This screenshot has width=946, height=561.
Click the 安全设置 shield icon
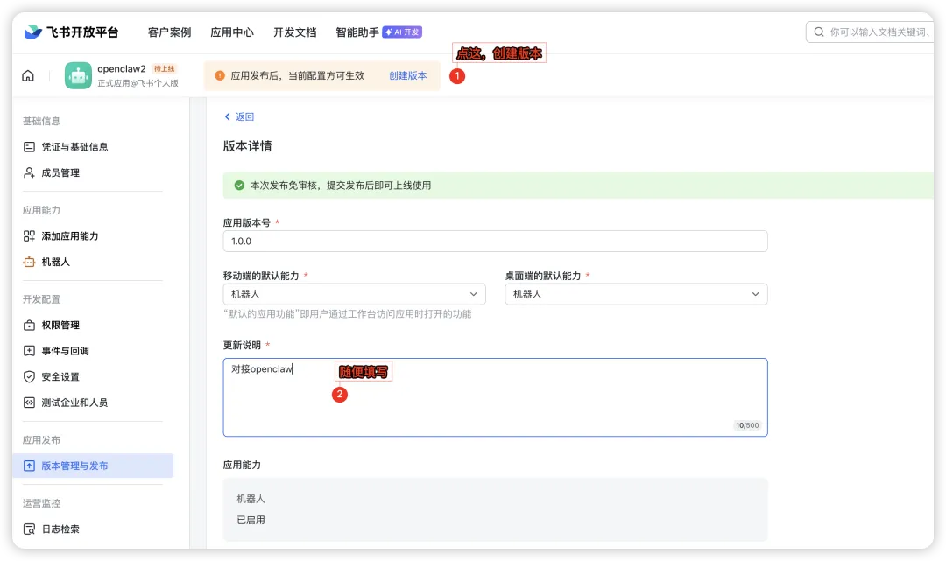click(29, 377)
